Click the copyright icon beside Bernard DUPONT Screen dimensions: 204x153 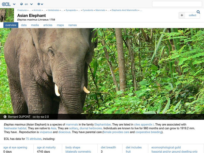[x=5, y=117]
